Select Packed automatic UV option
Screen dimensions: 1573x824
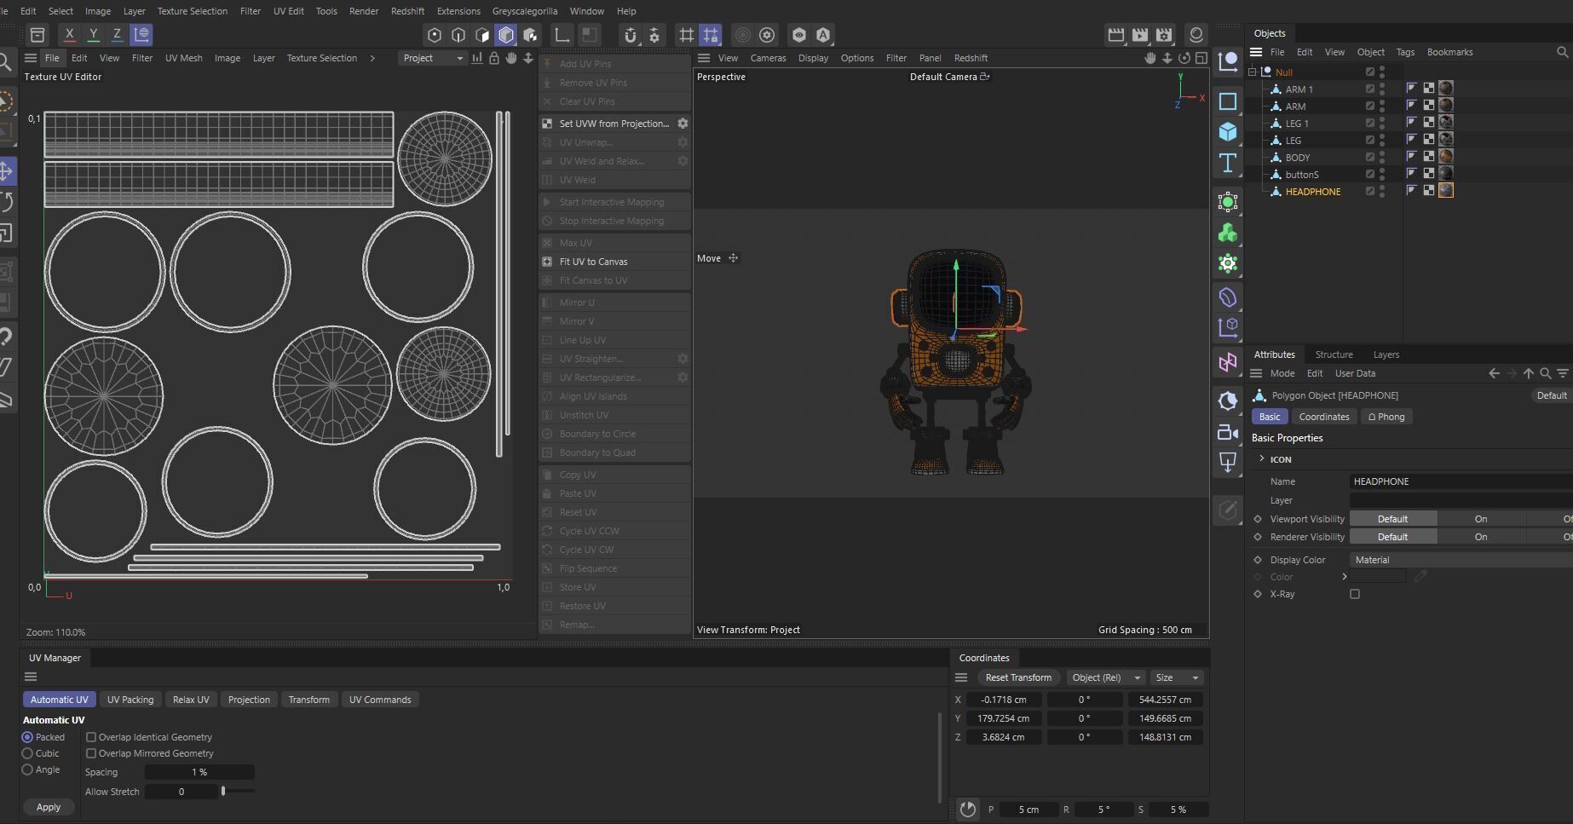click(27, 737)
